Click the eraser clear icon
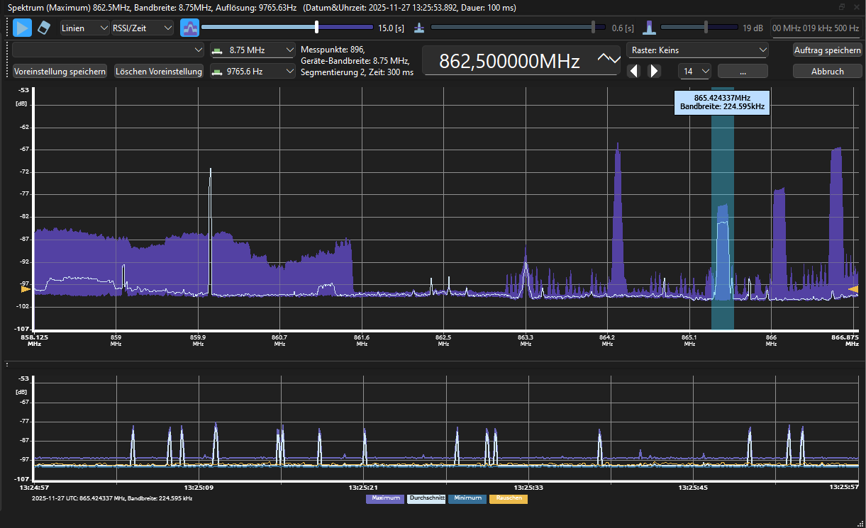Image resolution: width=866 pixels, height=528 pixels. pos(44,28)
